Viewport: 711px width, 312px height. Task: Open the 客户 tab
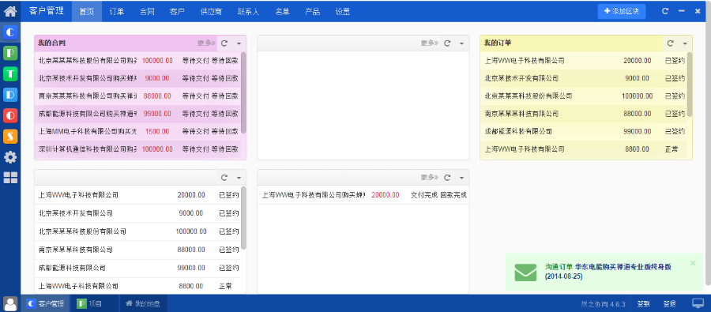[x=177, y=11]
